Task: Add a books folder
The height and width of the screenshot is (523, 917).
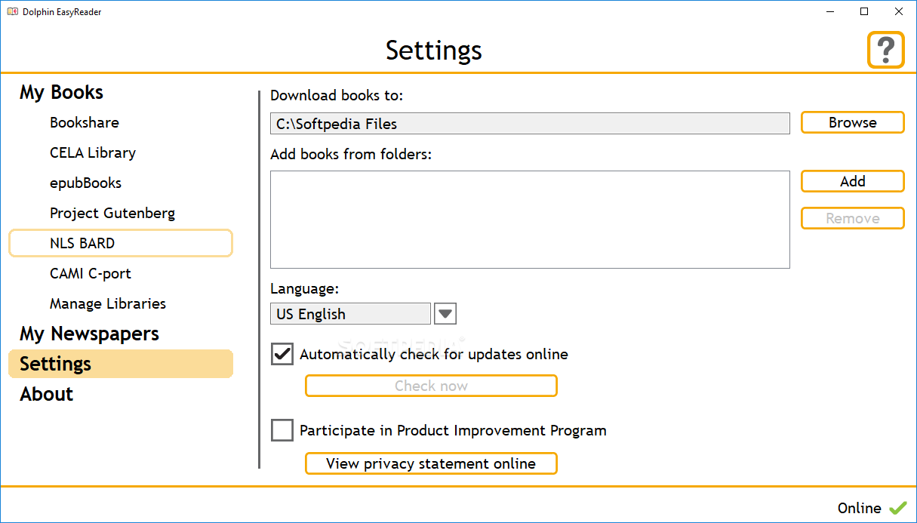Action: point(852,181)
